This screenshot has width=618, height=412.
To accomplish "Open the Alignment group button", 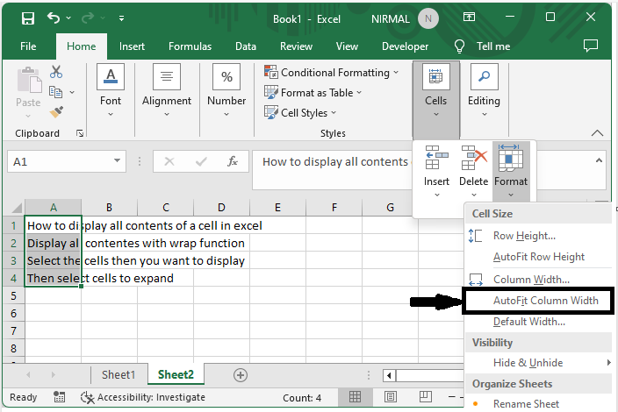I will pyautogui.click(x=167, y=91).
